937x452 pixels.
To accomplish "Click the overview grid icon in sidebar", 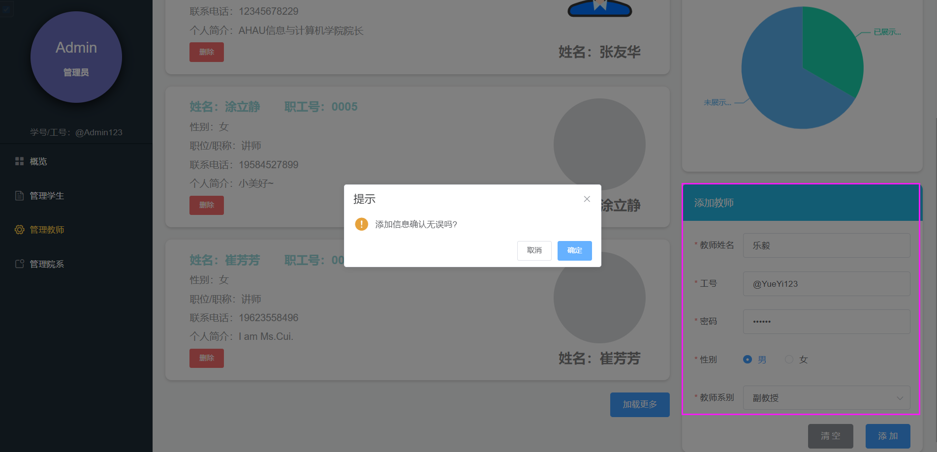I will tap(19, 161).
